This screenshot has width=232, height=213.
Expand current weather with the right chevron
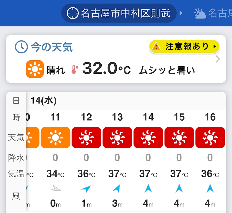click(218, 59)
